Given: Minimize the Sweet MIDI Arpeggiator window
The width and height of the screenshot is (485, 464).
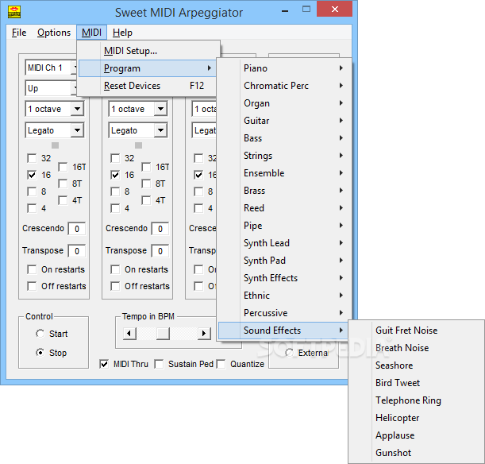Looking at the screenshot, I should pos(285,10).
